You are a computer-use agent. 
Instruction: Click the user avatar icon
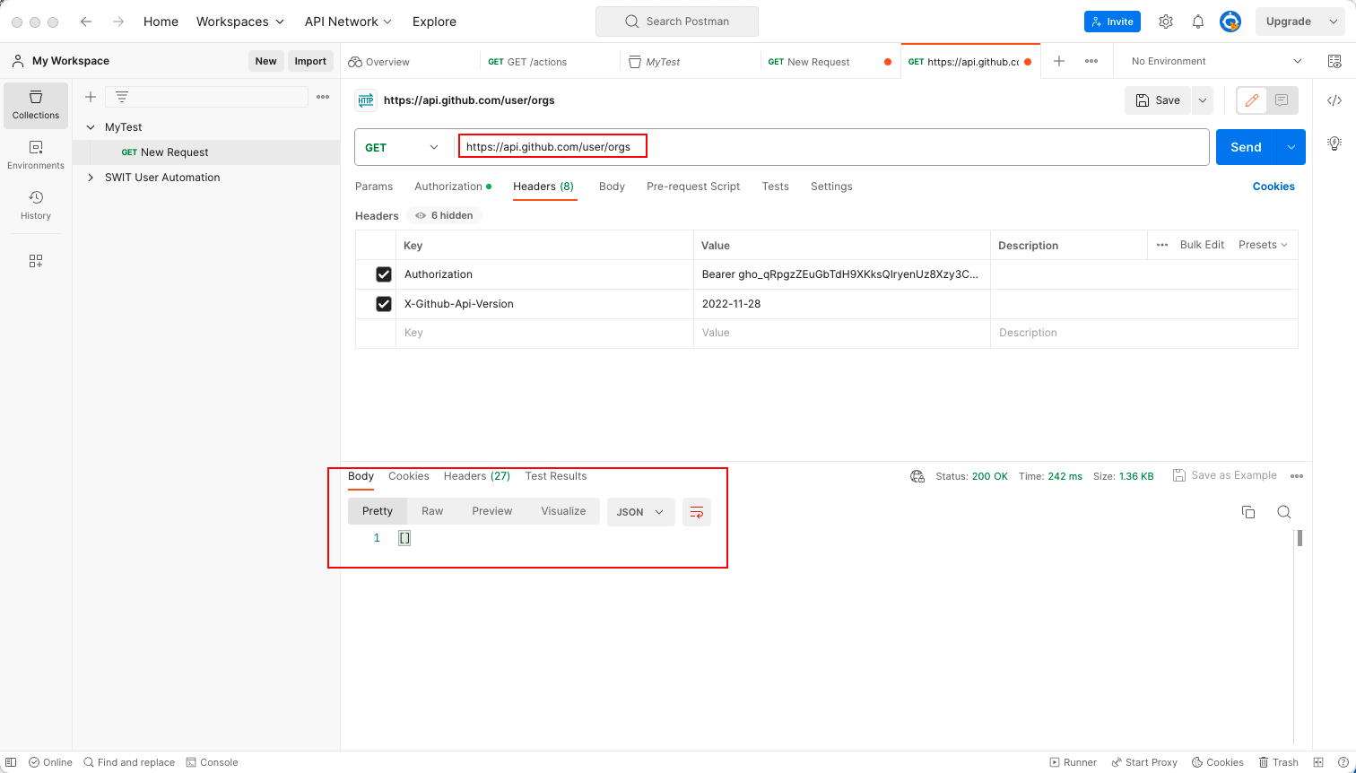(x=1230, y=22)
